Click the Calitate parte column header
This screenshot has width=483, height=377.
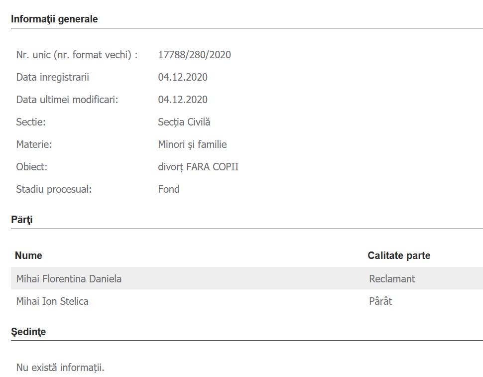pyautogui.click(x=399, y=255)
